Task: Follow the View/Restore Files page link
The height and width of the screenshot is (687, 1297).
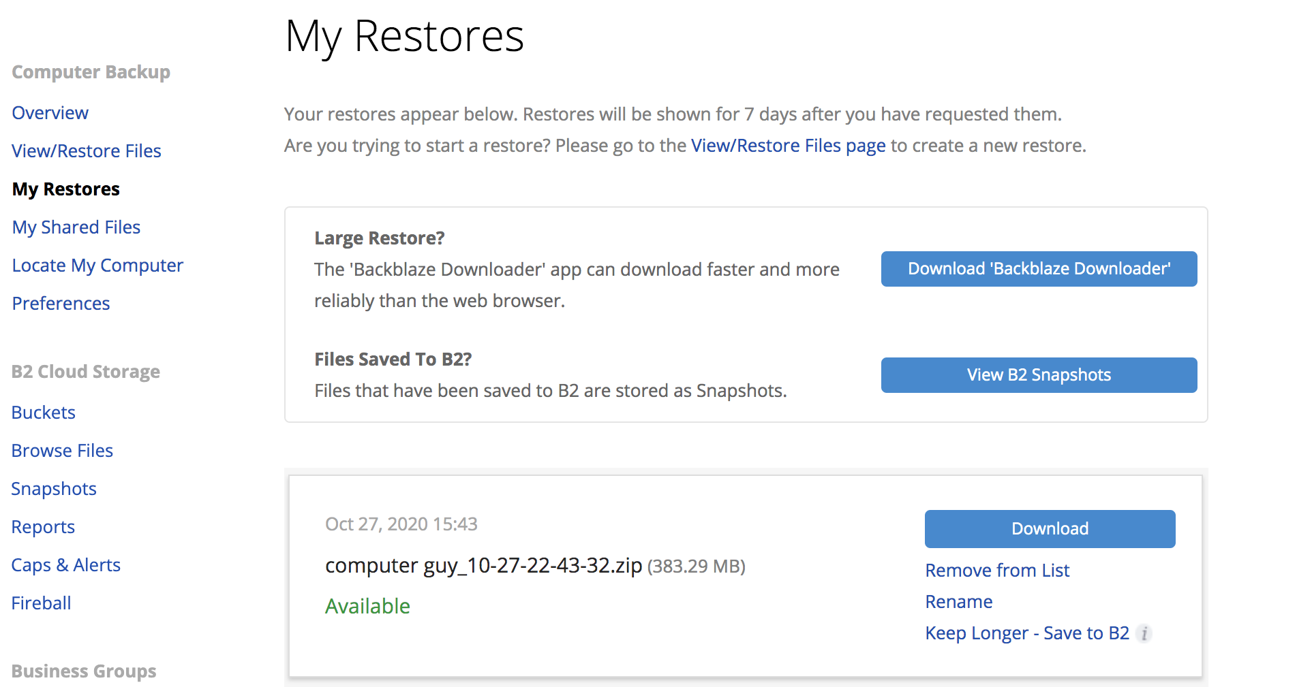Action: 789,146
